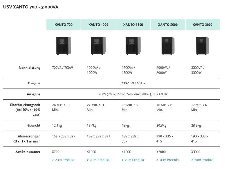Click article number 'X1000'
This screenshot has width=225, height=169.
click(x=91, y=152)
